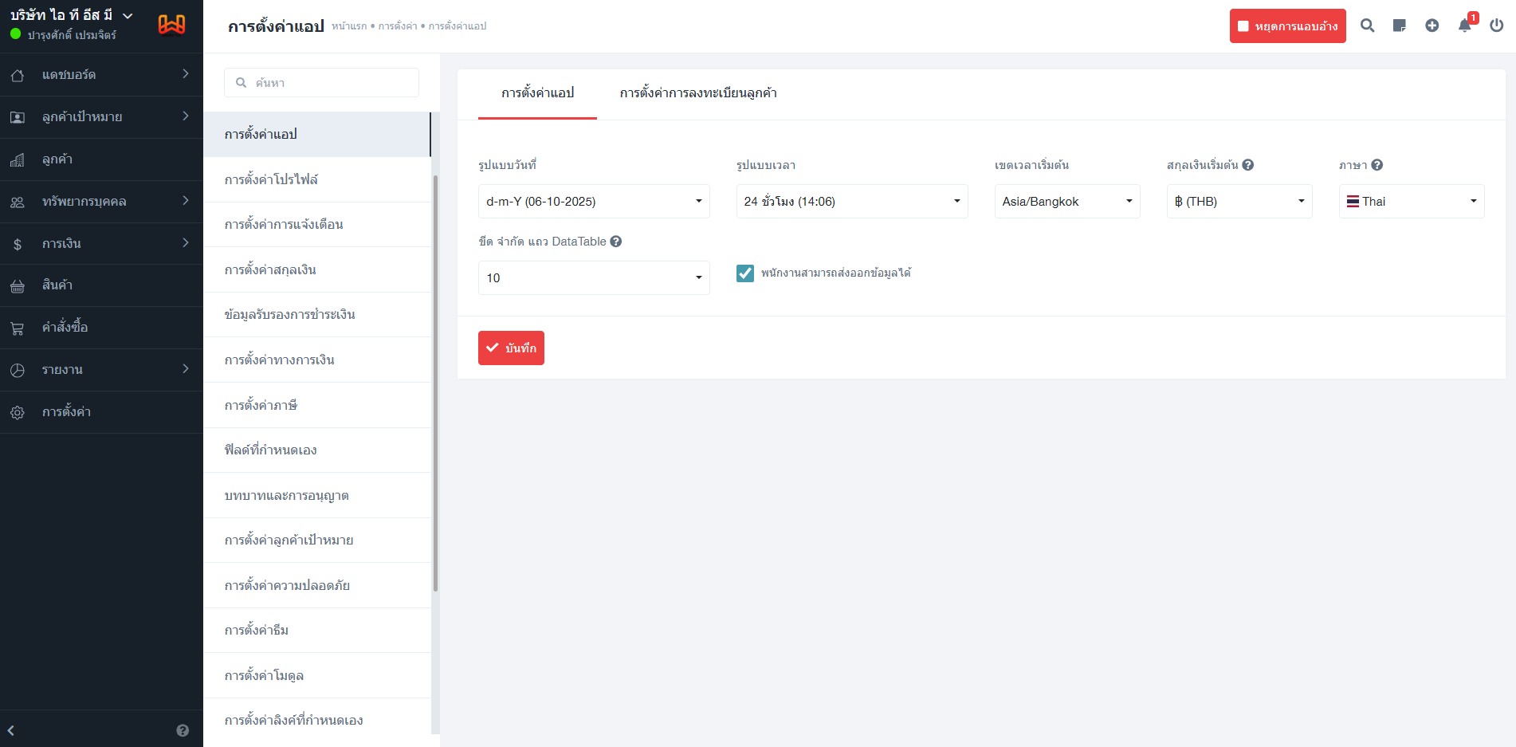The image size is (1516, 747).
Task: Select การตั้งค่าโปรไฟล์ in settings list
Action: (271, 179)
